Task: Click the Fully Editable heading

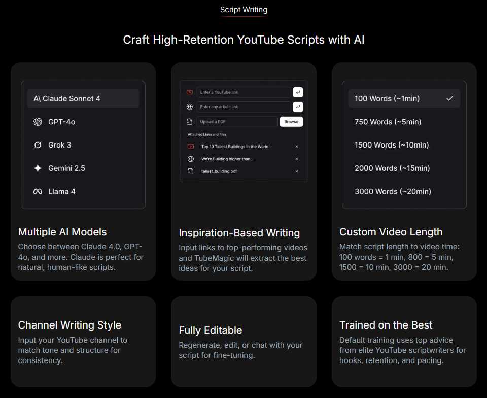Action: [210, 330]
